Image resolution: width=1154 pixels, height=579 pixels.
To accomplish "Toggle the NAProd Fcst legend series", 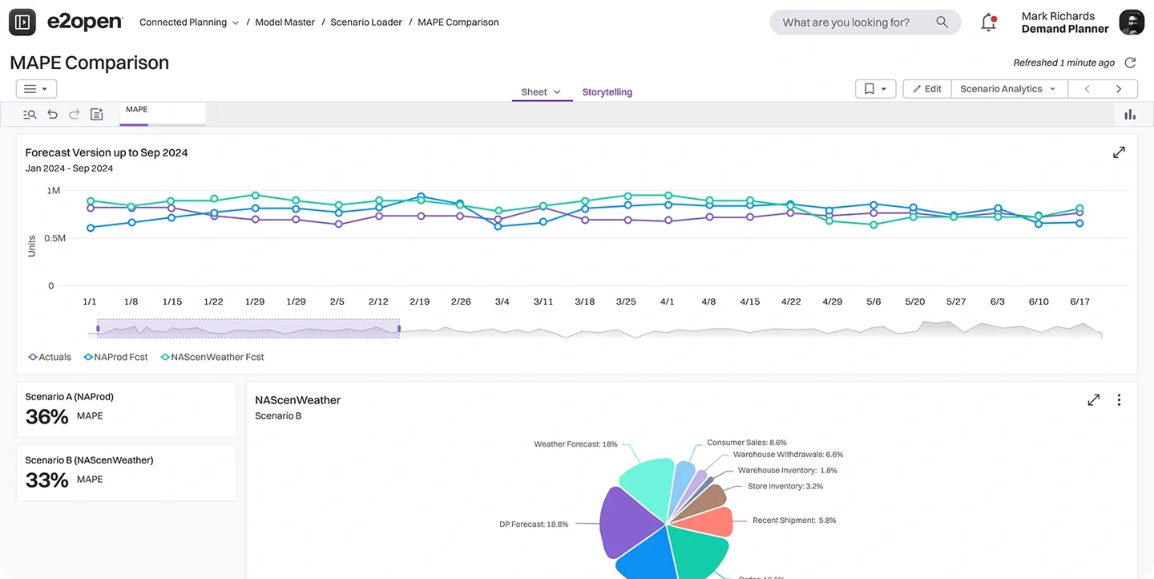I will (116, 357).
